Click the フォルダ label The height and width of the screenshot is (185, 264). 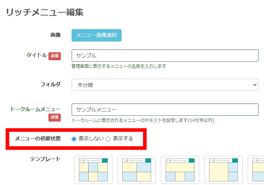pos(50,84)
